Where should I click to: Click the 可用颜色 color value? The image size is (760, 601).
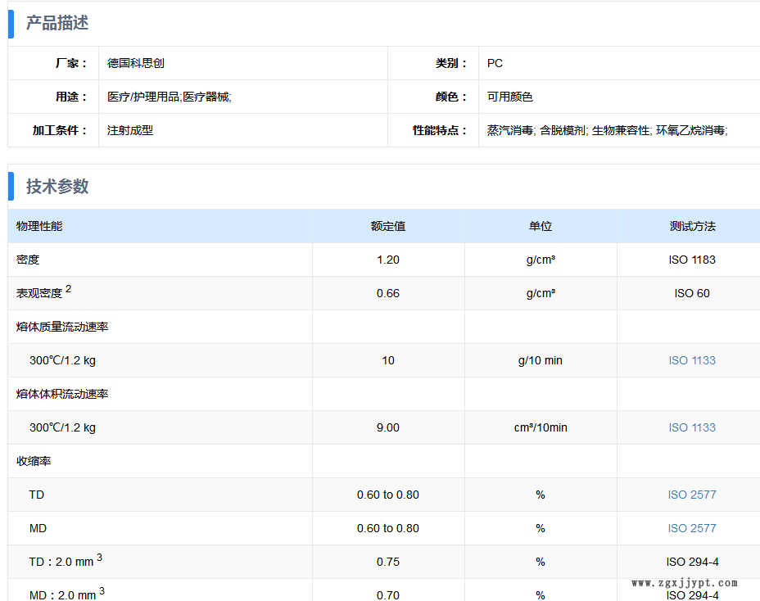coord(509,97)
